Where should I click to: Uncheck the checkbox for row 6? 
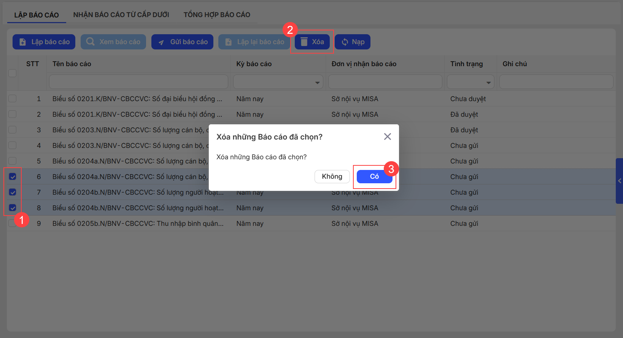pos(13,177)
